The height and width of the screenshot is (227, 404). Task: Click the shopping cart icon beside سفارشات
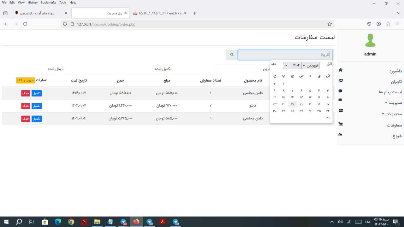(x=341, y=124)
